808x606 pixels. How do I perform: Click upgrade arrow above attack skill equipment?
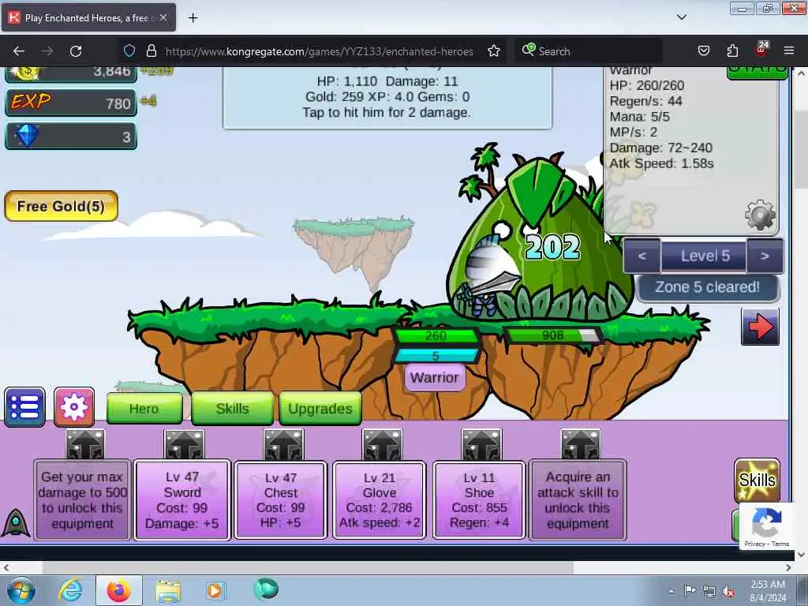(x=581, y=444)
